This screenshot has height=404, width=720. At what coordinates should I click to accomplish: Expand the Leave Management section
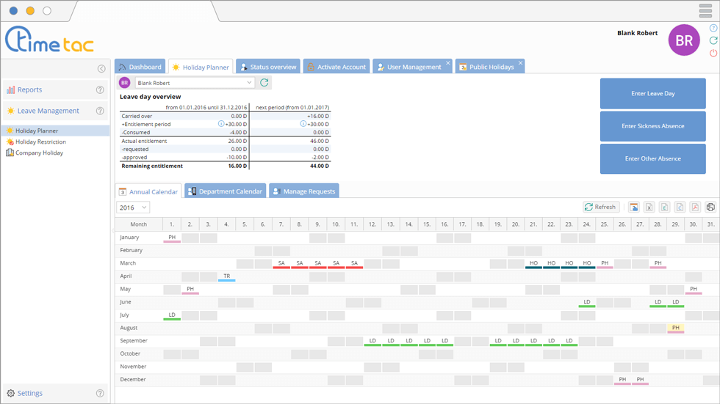48,111
